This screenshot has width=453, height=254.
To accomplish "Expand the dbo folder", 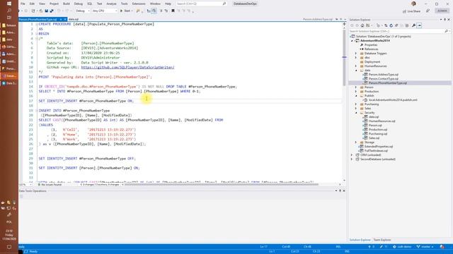I will click(356, 58).
